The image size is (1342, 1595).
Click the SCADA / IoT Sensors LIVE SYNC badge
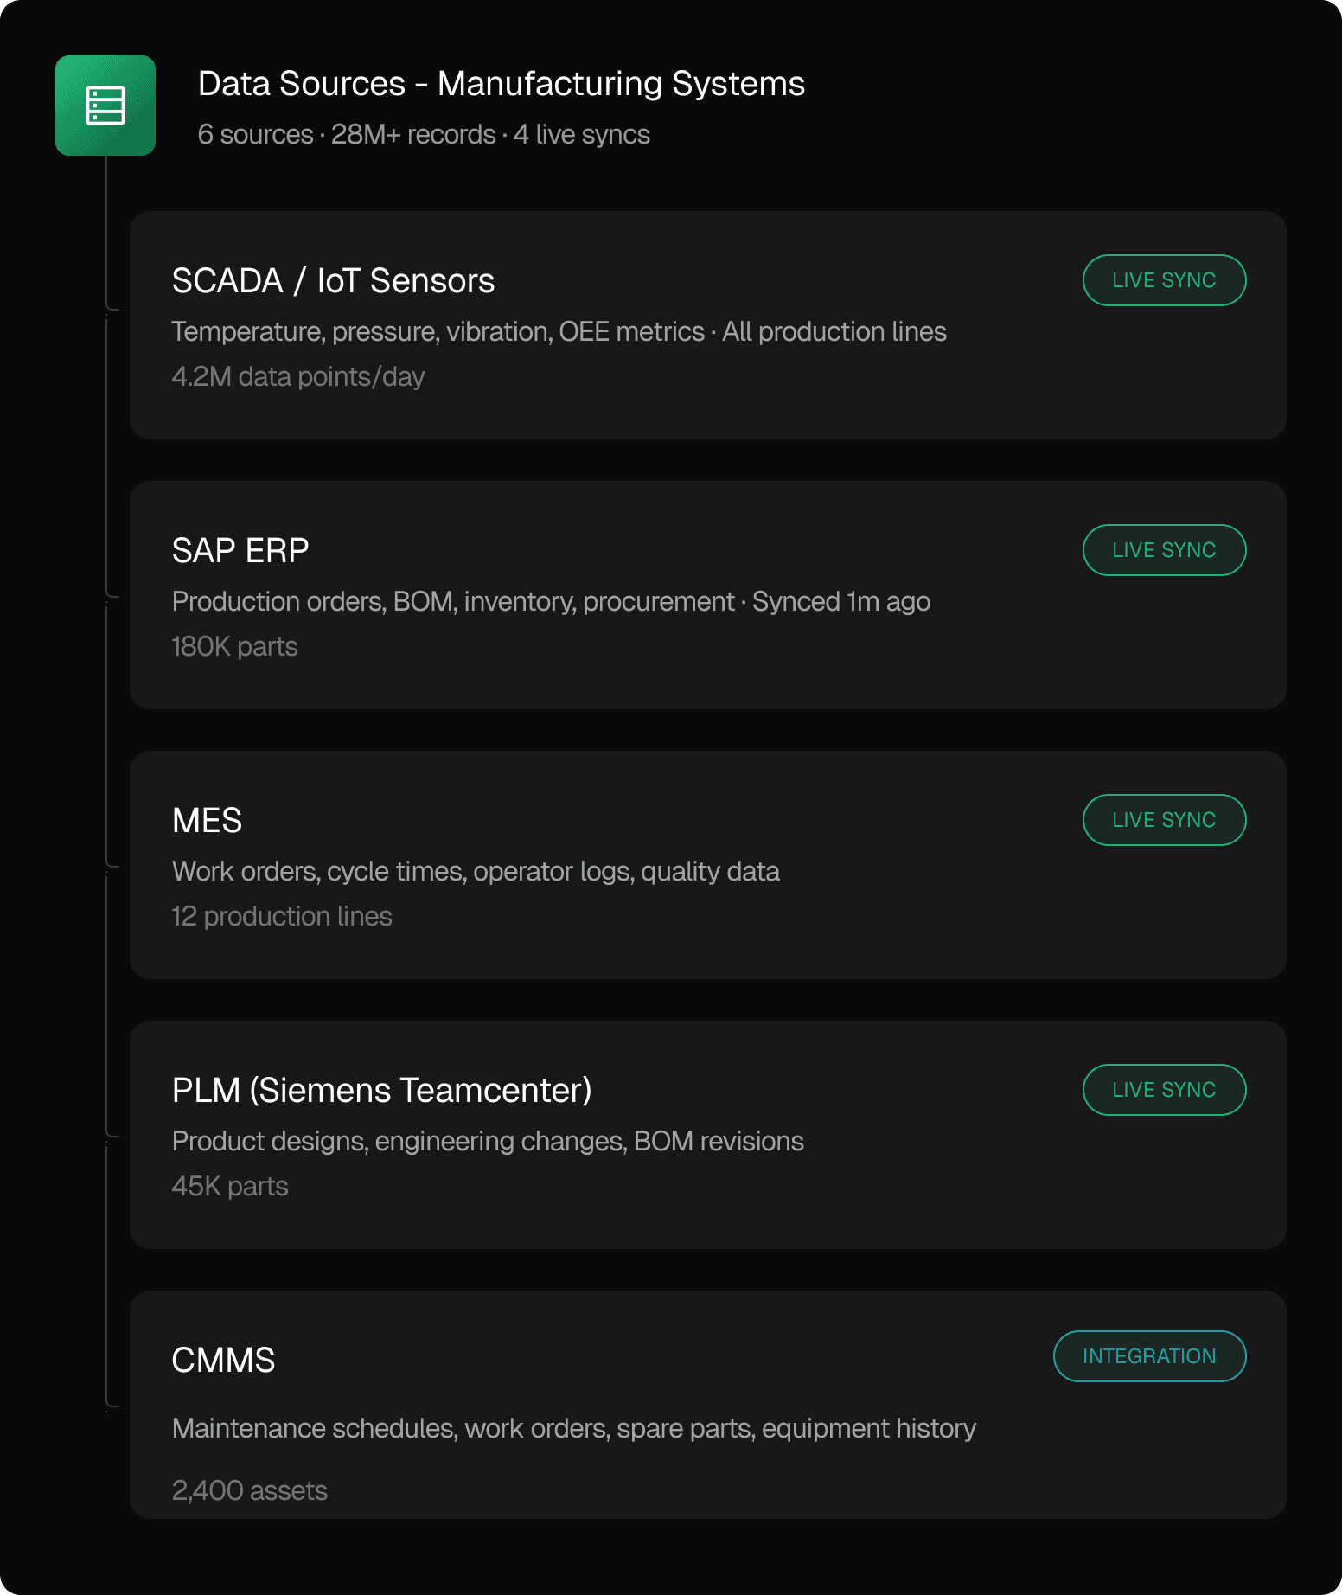point(1163,280)
